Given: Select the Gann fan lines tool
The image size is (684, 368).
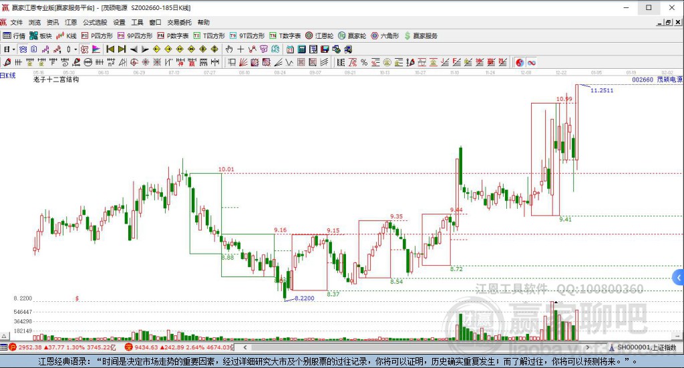Looking at the screenshot, I should click(243, 62).
